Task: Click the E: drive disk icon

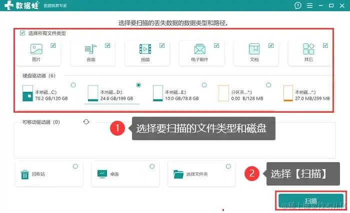Action: coord(158,93)
